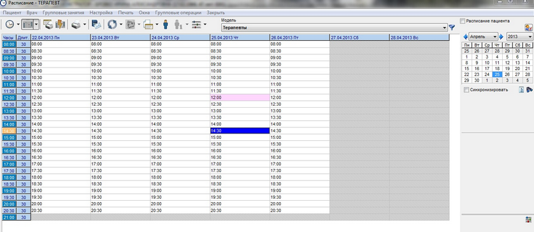This screenshot has height=232, width=534.
Task: Click the 24.04.2013 Ср column header
Action: 180,38
